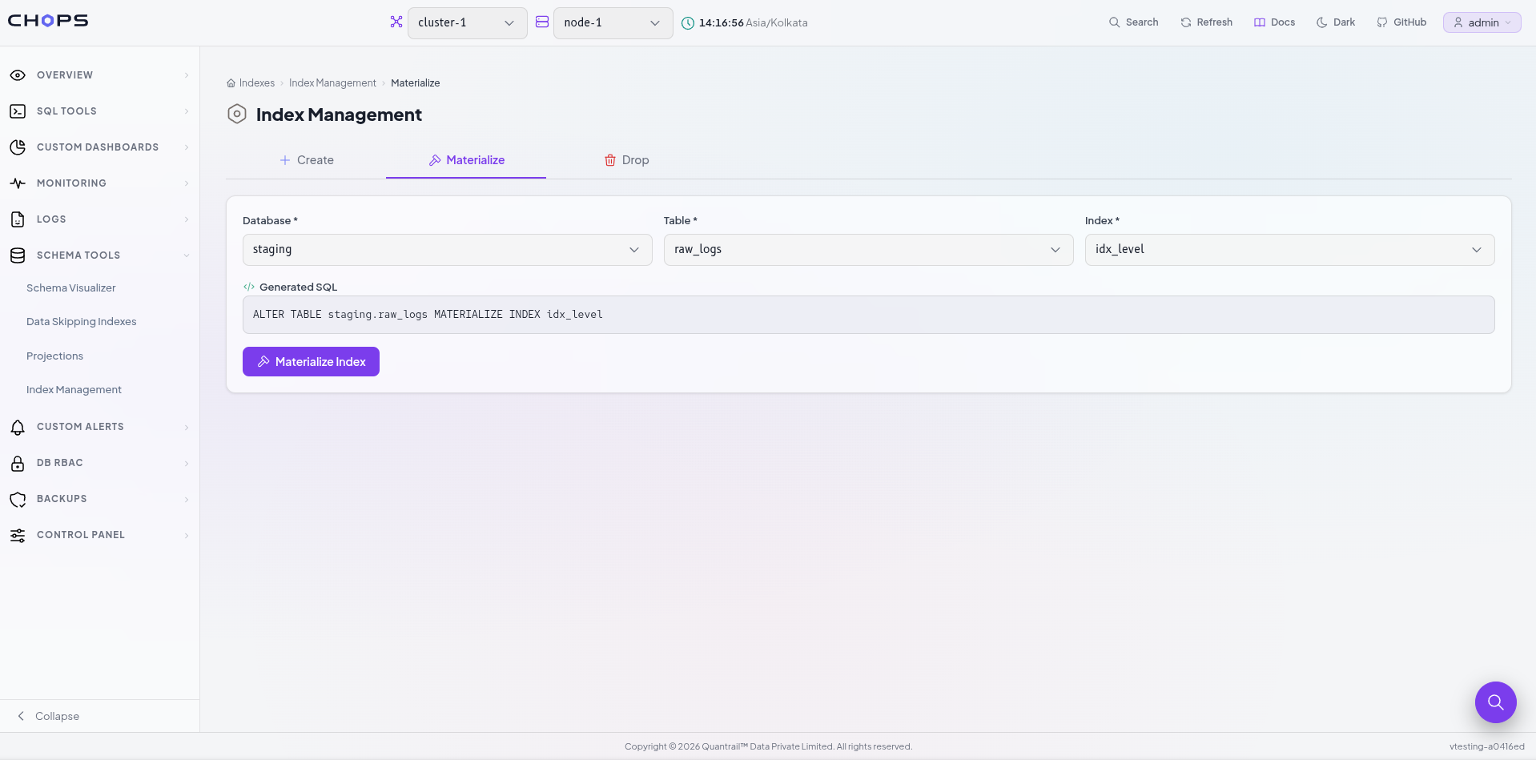Screen dimensions: 1536x760
Task: Click the Logs menu label
Action: coord(51,219)
